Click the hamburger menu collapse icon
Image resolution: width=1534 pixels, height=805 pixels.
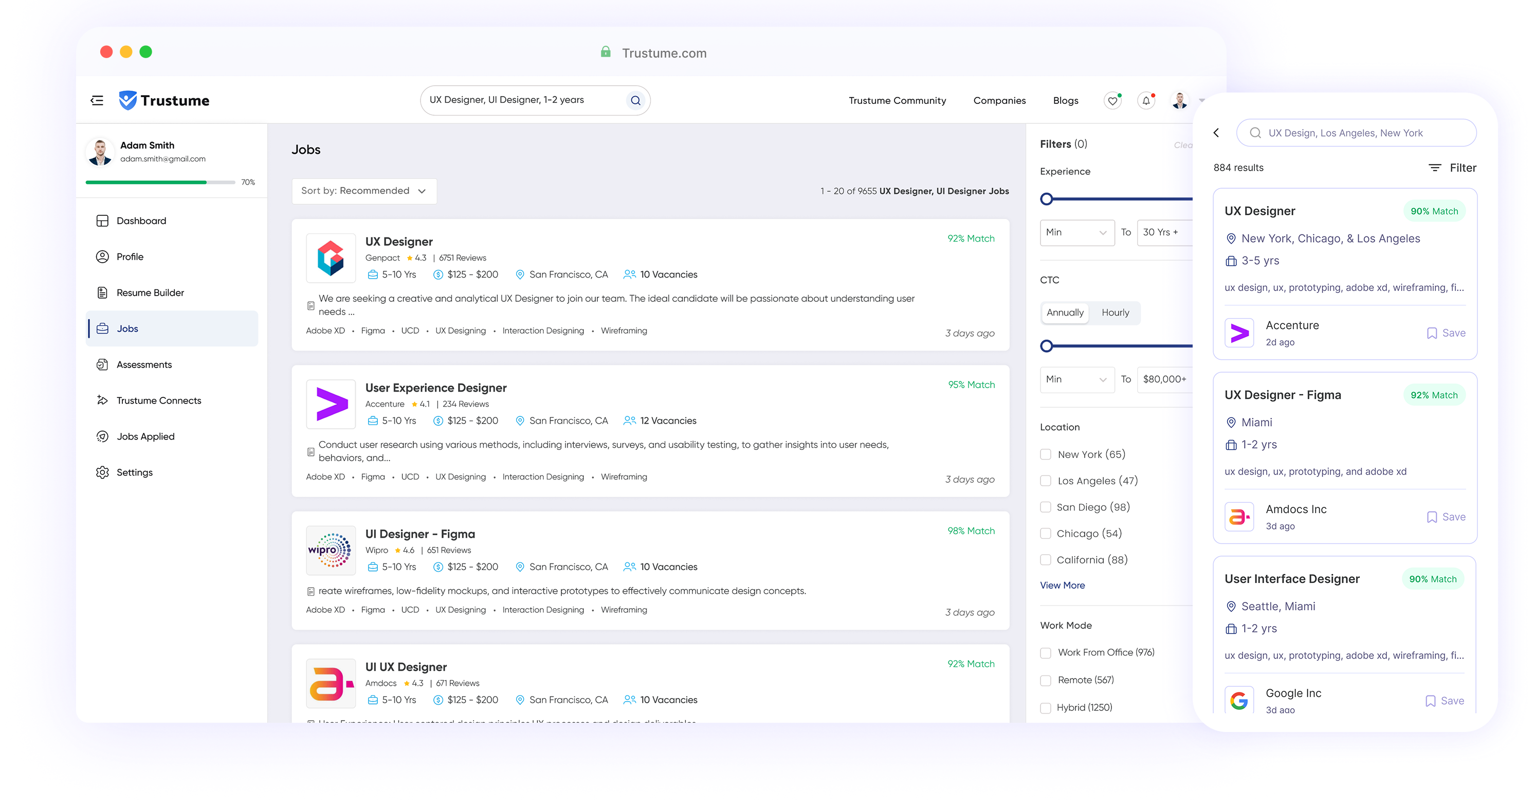point(97,101)
